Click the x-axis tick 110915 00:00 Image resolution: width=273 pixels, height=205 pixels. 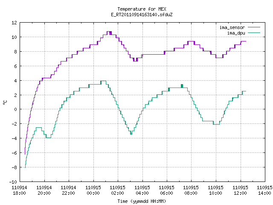93,190
